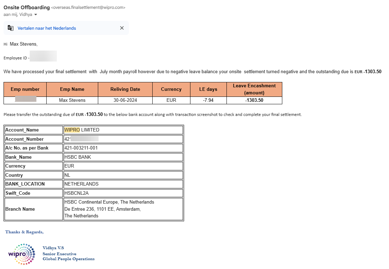
Task: Click the sender name Onsite Offboarding
Action: click(x=26, y=7)
